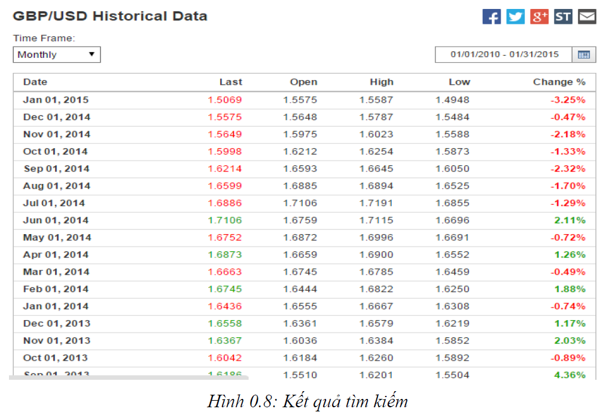Sort by Change % column header
The image size is (606, 418).
click(559, 82)
